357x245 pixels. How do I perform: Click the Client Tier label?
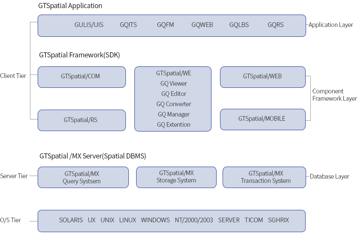(x=13, y=76)
